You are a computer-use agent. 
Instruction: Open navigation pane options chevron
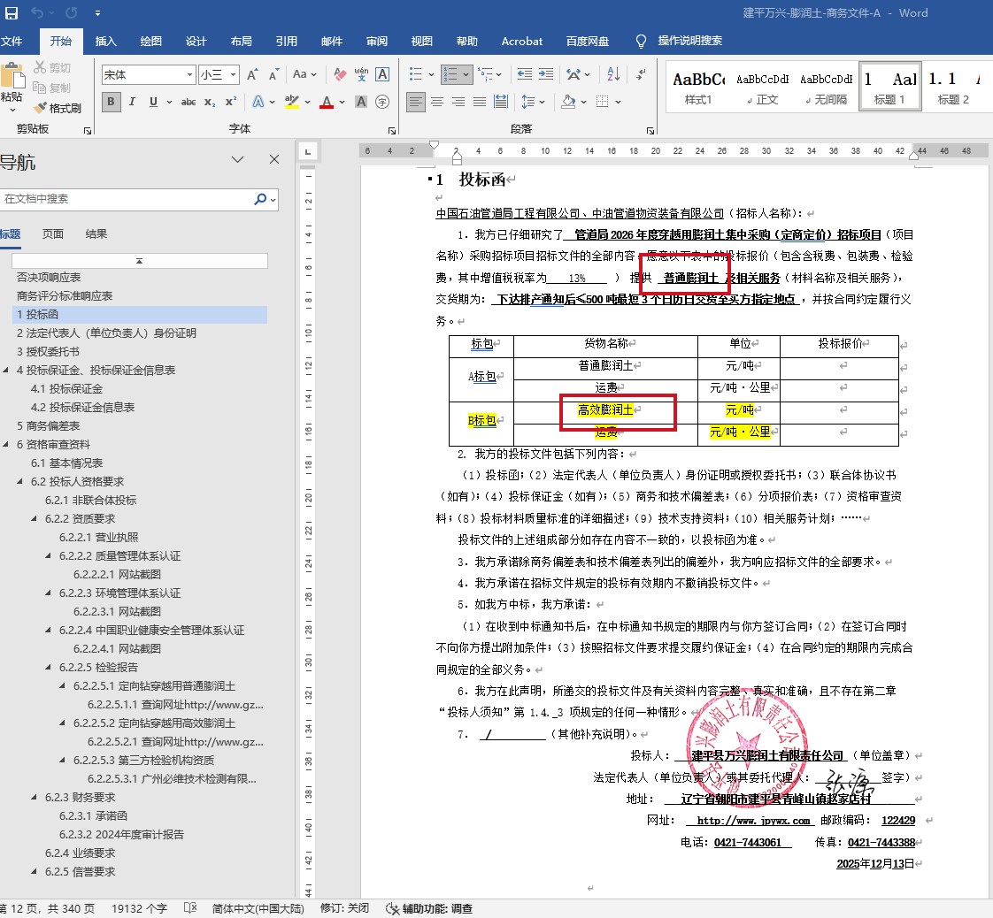pos(237,159)
